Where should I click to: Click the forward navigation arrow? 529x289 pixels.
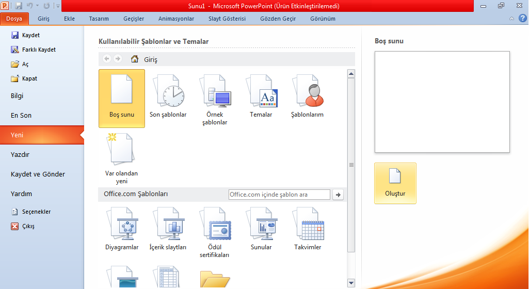coord(117,59)
